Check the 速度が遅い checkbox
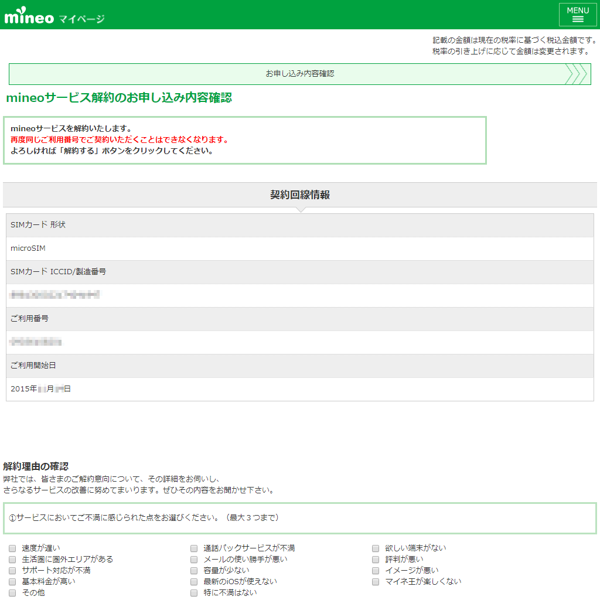Screen dimensions: 600x600 click(13, 548)
